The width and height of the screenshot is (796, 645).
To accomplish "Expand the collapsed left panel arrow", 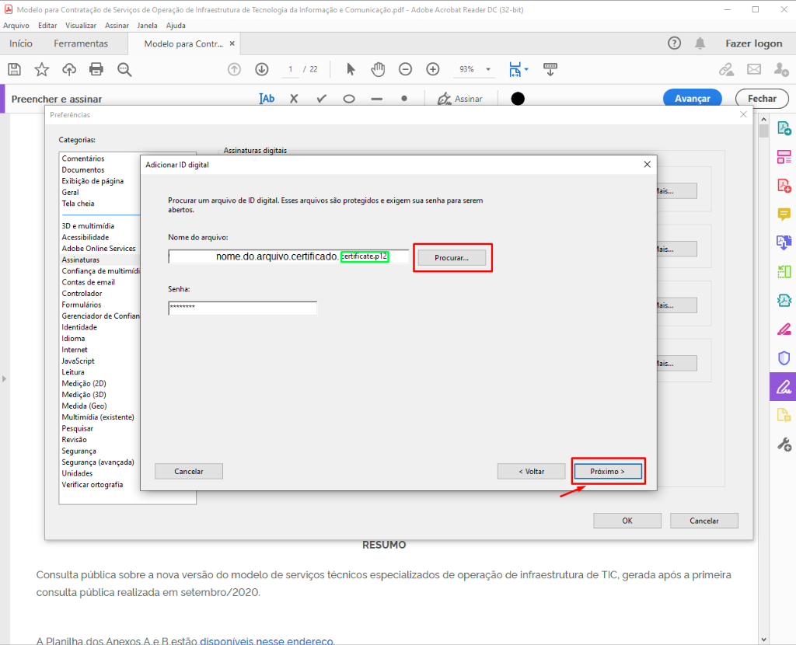I will (4, 378).
